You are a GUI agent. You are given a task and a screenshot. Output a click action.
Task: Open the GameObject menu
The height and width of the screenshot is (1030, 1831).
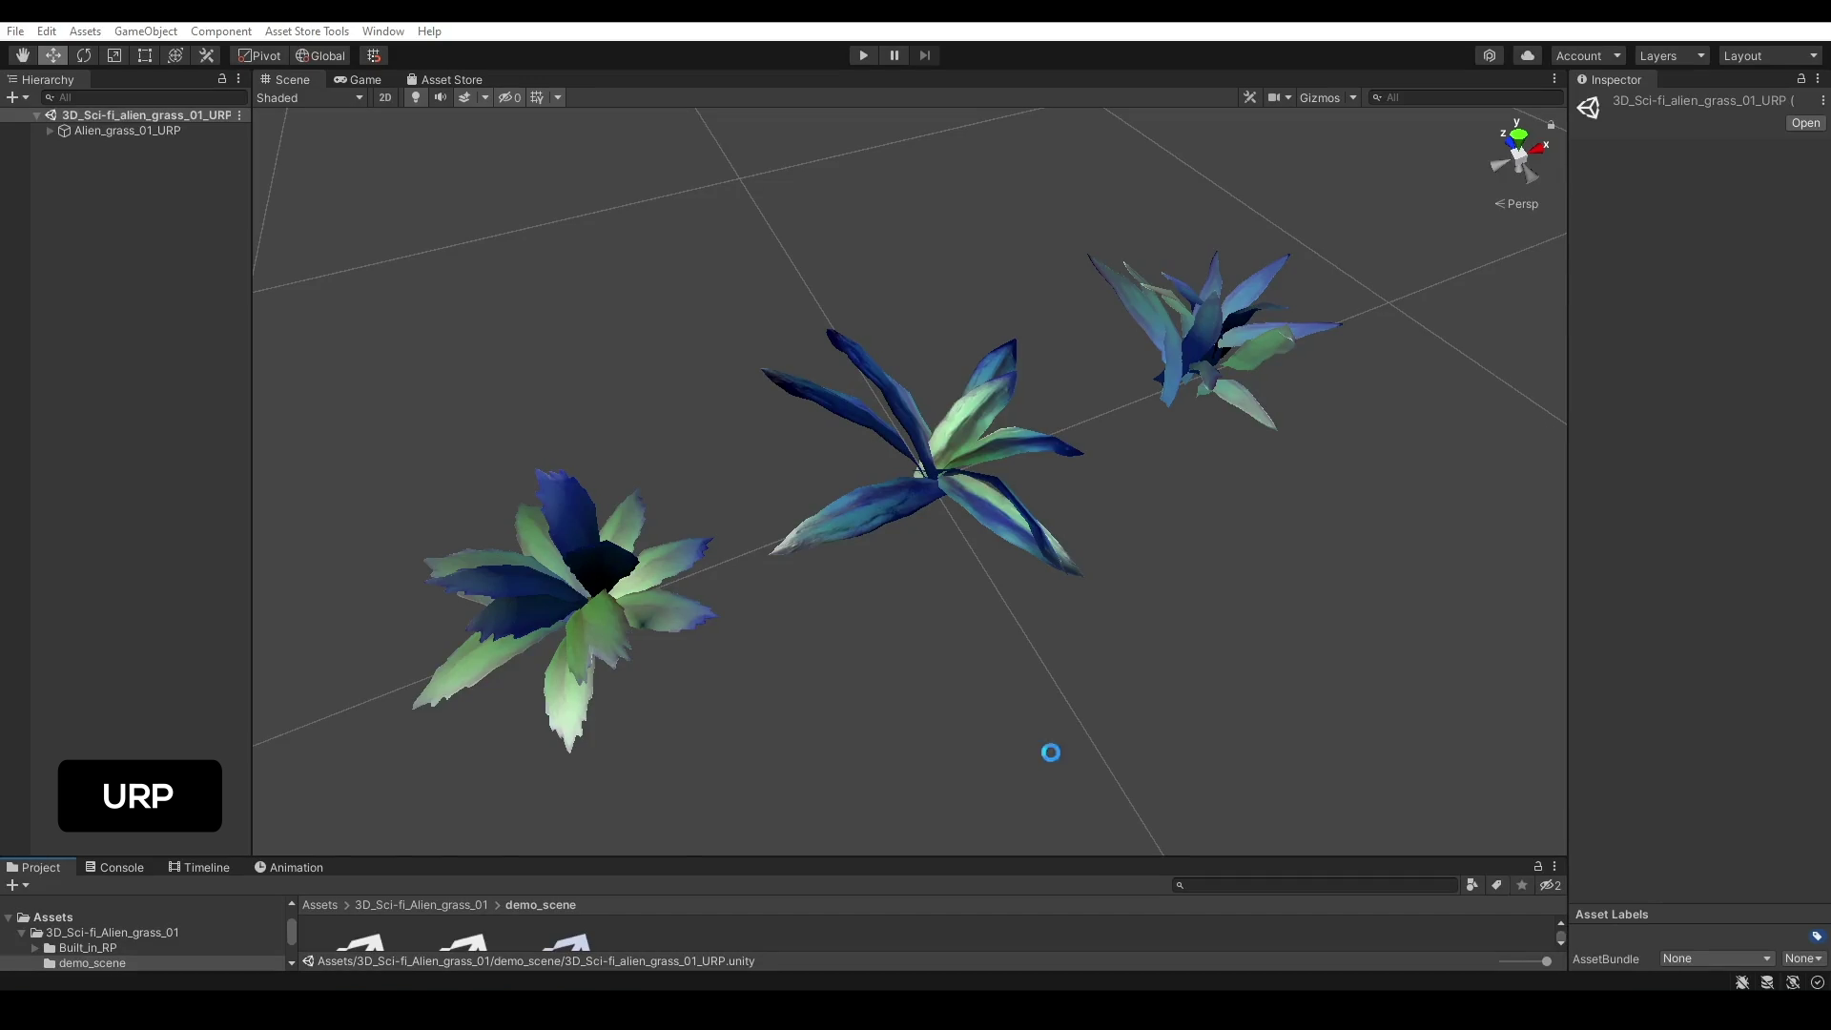[x=146, y=31]
